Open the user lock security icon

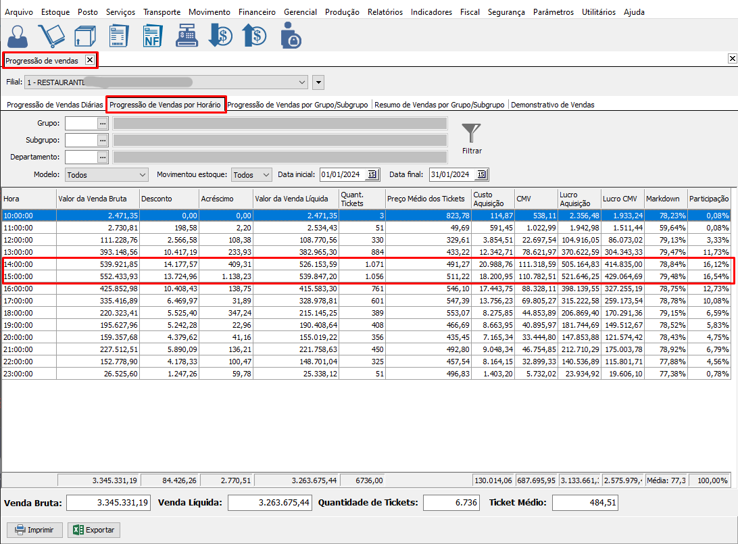click(x=290, y=35)
